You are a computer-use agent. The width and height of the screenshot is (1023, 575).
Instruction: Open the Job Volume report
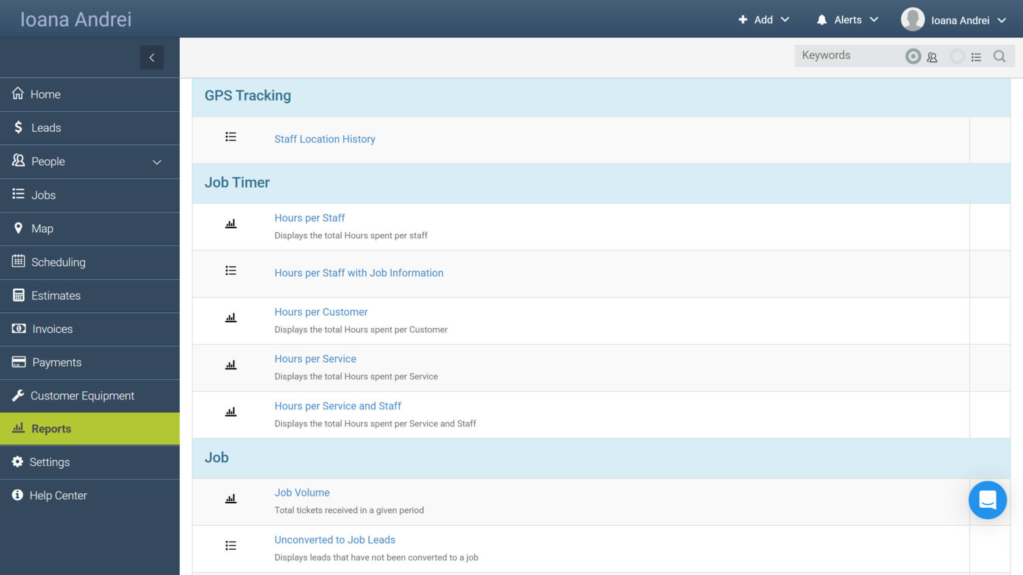pos(302,492)
